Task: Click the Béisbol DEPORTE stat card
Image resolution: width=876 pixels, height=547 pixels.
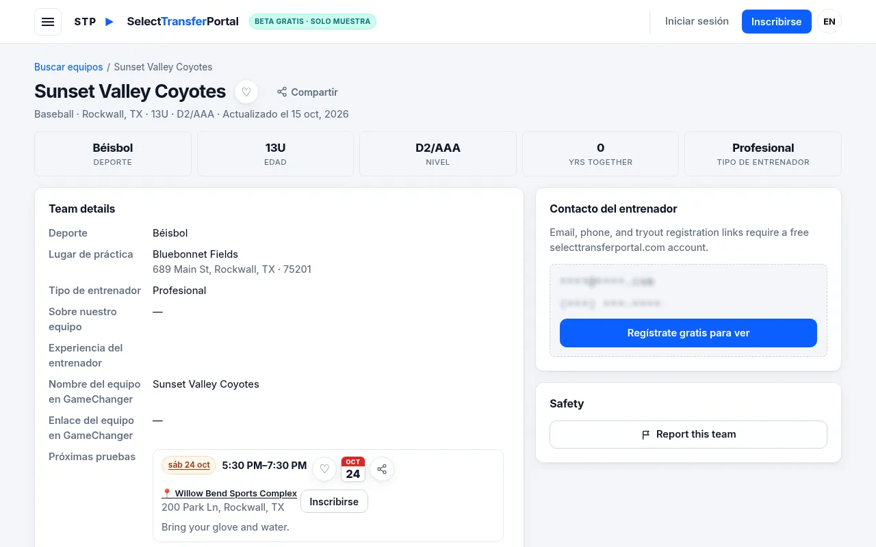Action: click(x=113, y=154)
